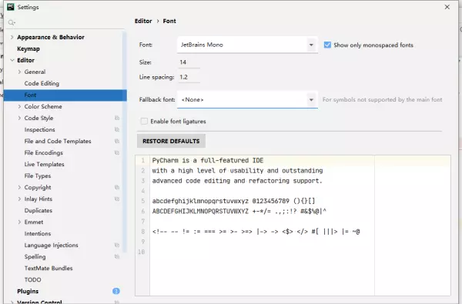Image resolution: width=462 pixels, height=304 pixels.
Task: Click preview line 'PyCharm is a full-featured IDE'
Action: point(208,161)
